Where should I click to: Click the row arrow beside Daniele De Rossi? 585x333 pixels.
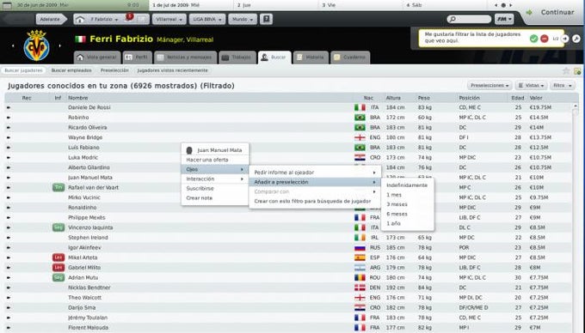point(9,107)
